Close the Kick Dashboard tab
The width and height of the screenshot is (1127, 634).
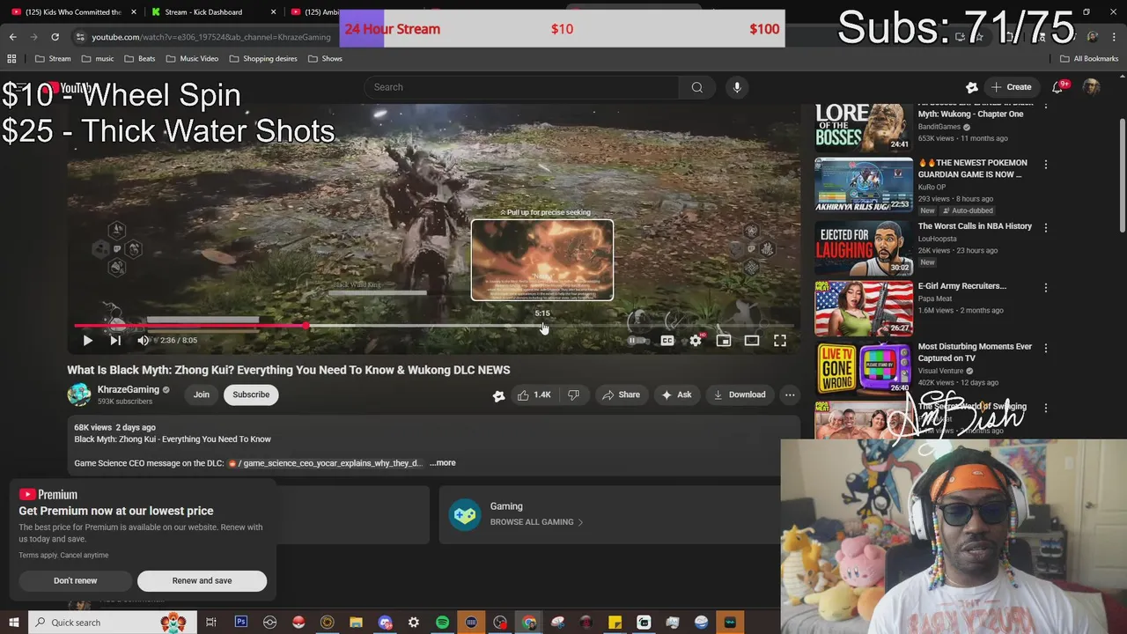(x=273, y=12)
